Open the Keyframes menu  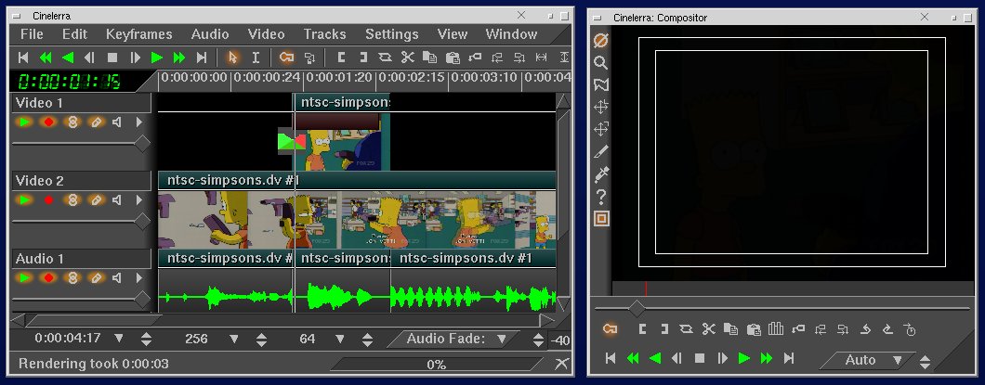(x=138, y=34)
